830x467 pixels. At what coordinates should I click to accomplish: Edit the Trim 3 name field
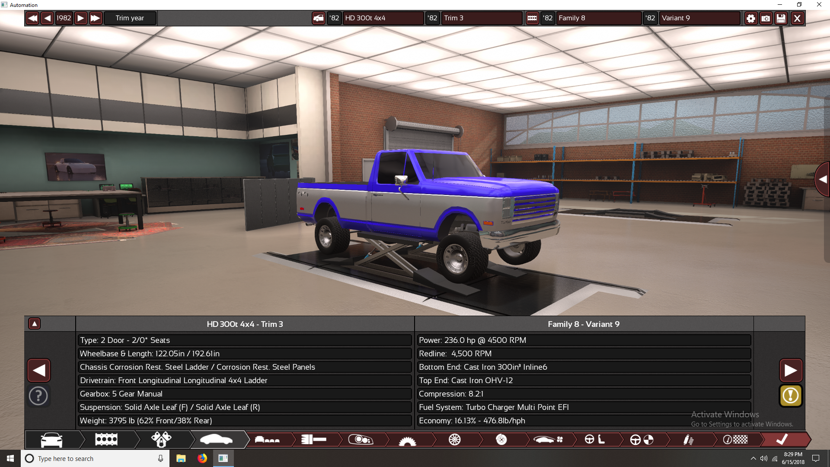coord(482,18)
